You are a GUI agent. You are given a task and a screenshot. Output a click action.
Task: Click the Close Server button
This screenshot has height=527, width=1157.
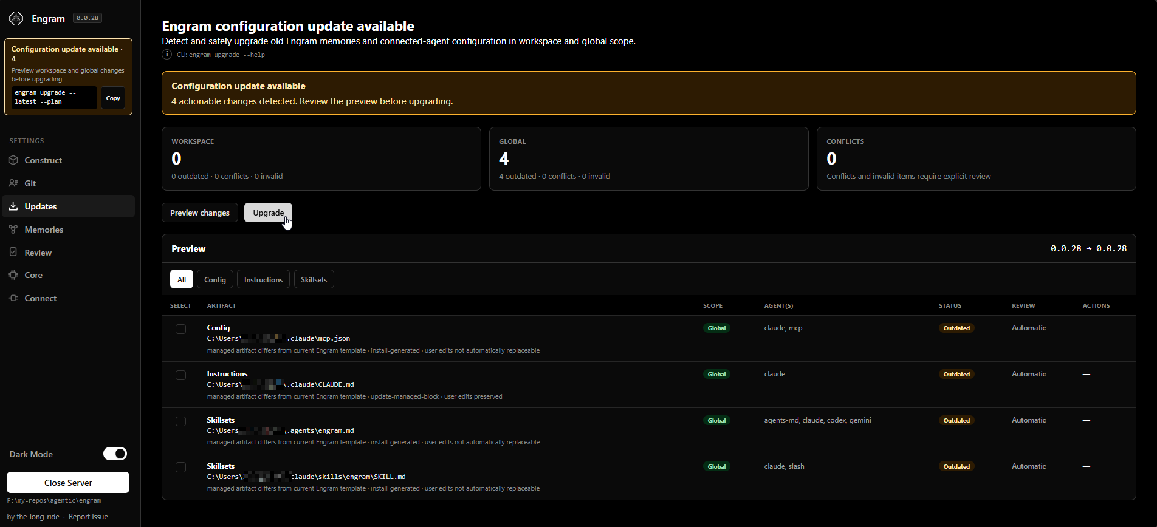pos(68,483)
